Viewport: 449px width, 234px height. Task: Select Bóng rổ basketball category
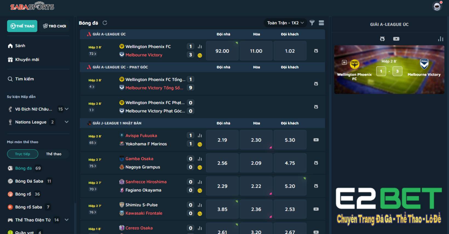(x=24, y=194)
